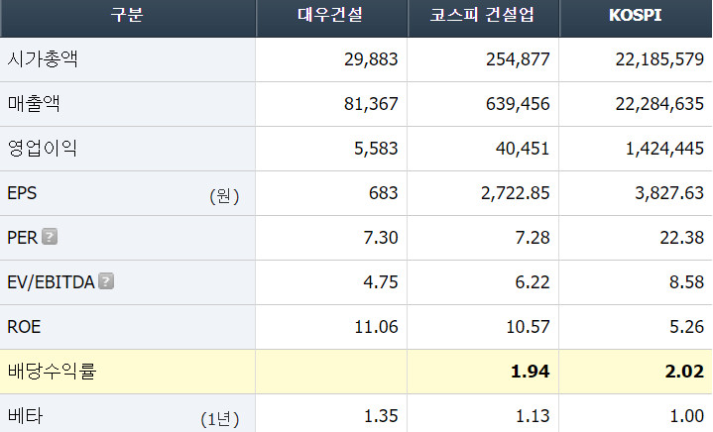Click KOSPI PER value 22.38

point(682,238)
